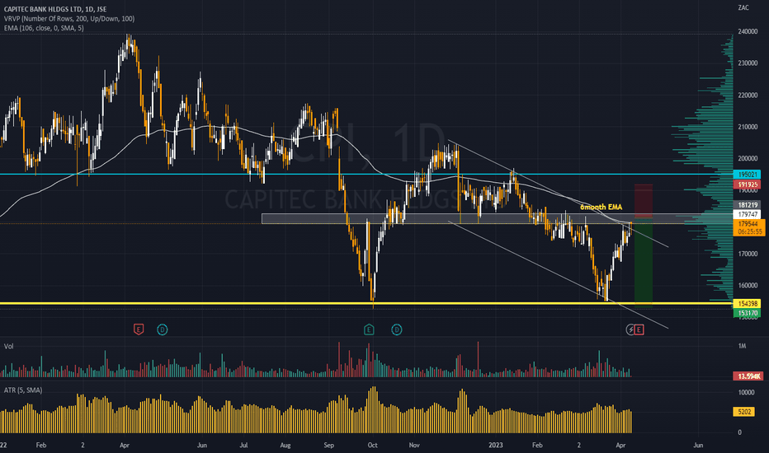Select the CAPITEC BANK HLDGS LTD symbol title

[x=55, y=9]
